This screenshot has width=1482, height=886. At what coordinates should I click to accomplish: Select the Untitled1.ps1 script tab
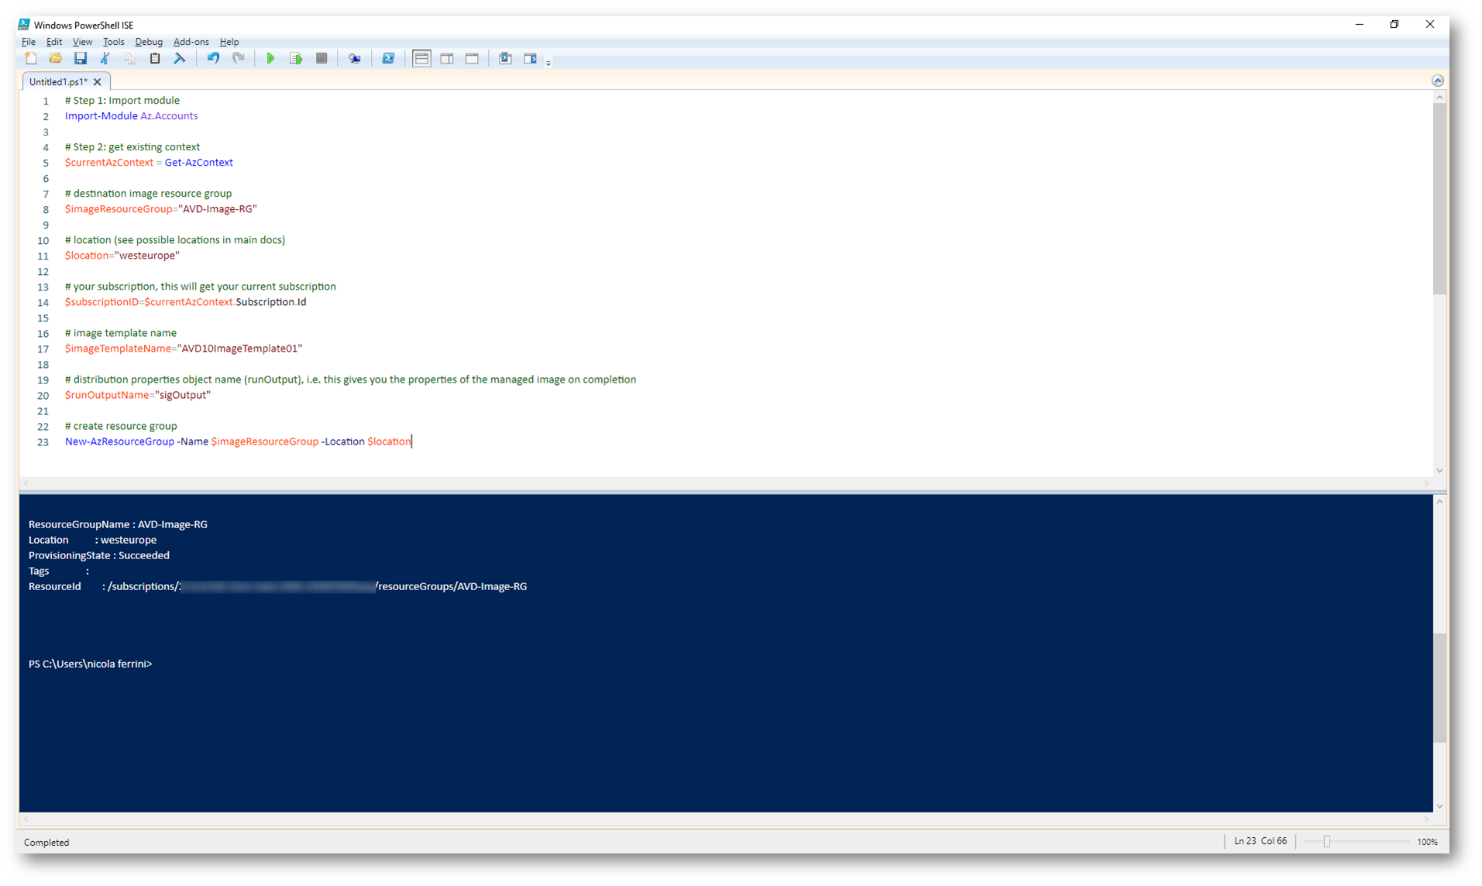(x=58, y=82)
